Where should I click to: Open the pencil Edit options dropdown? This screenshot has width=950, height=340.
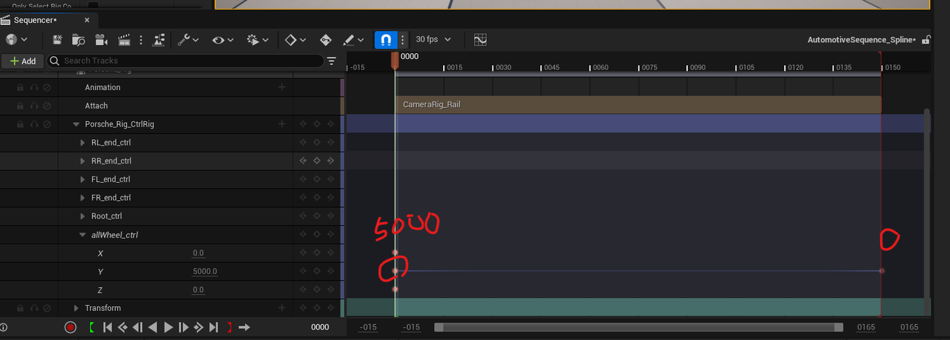click(354, 39)
